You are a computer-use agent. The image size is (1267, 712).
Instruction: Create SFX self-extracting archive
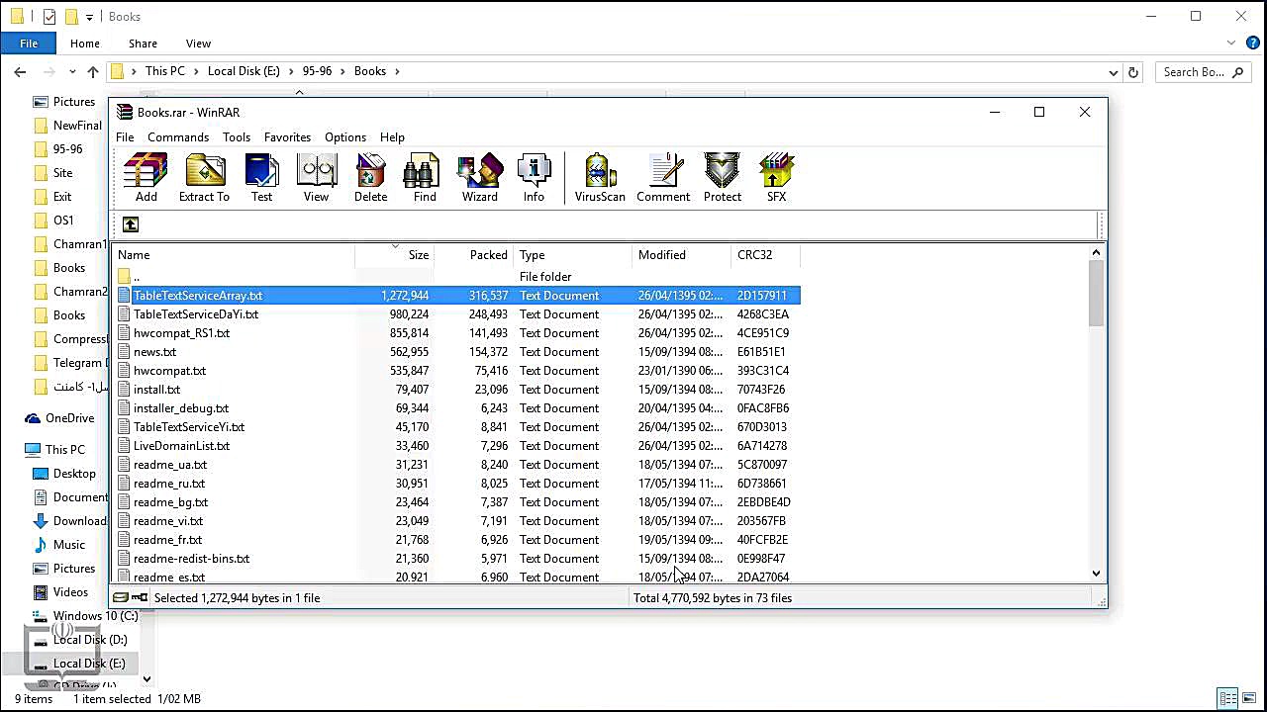pyautogui.click(x=776, y=178)
